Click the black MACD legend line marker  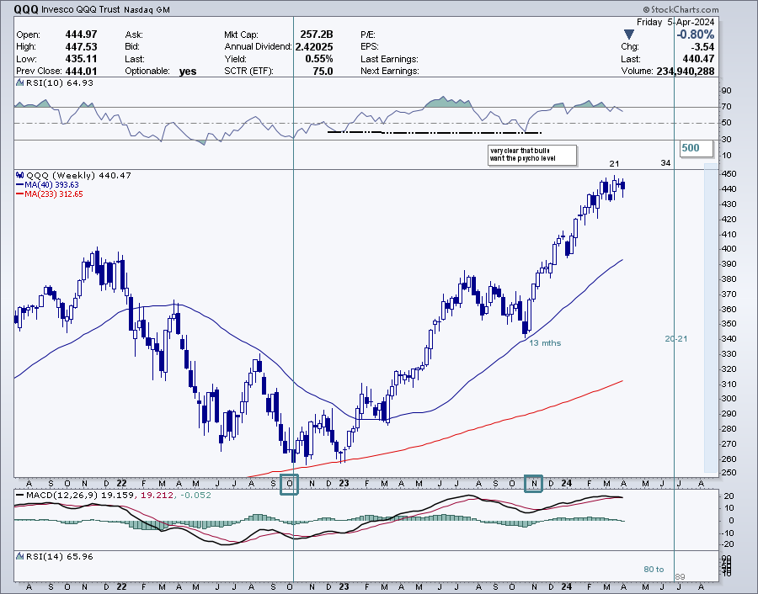point(20,495)
